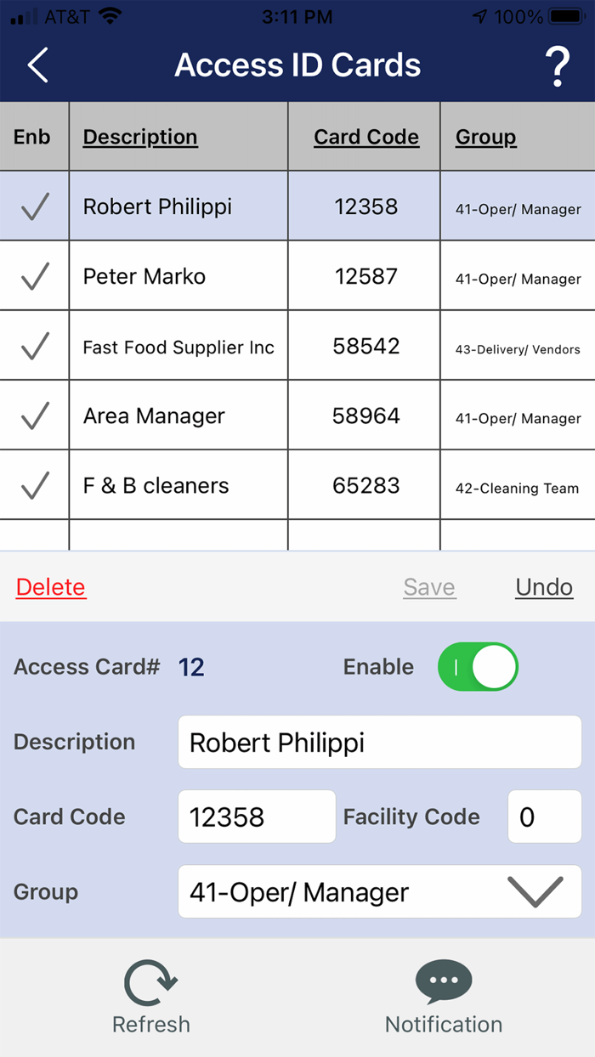Tap the battery indicator in the status bar
The image size is (595, 1057).
565,14
